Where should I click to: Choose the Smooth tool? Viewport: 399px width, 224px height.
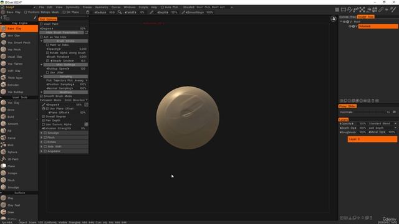coord(19,124)
